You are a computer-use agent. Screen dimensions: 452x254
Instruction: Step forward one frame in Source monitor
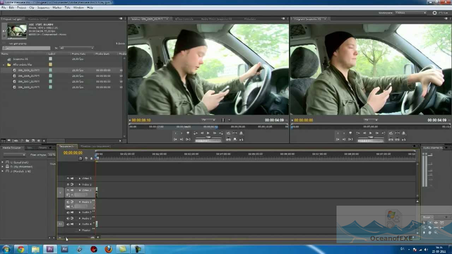(x=214, y=133)
